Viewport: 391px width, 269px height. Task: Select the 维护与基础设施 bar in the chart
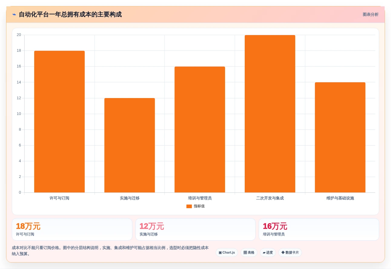coord(340,137)
